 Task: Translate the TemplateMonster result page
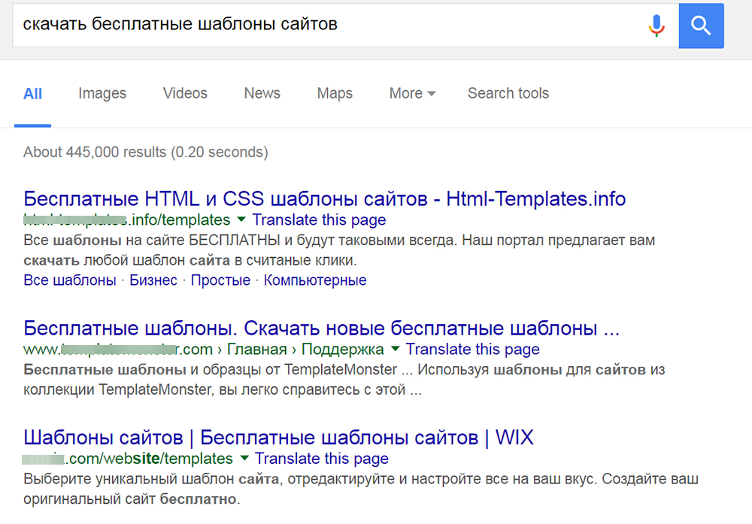coord(473,349)
